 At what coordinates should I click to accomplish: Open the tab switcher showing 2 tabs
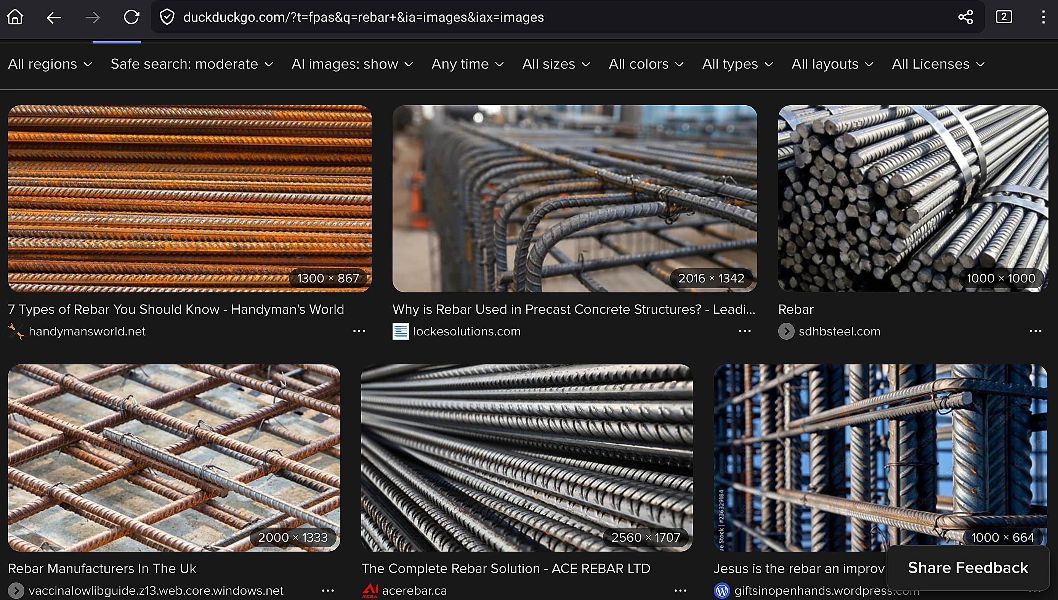pyautogui.click(x=1003, y=17)
